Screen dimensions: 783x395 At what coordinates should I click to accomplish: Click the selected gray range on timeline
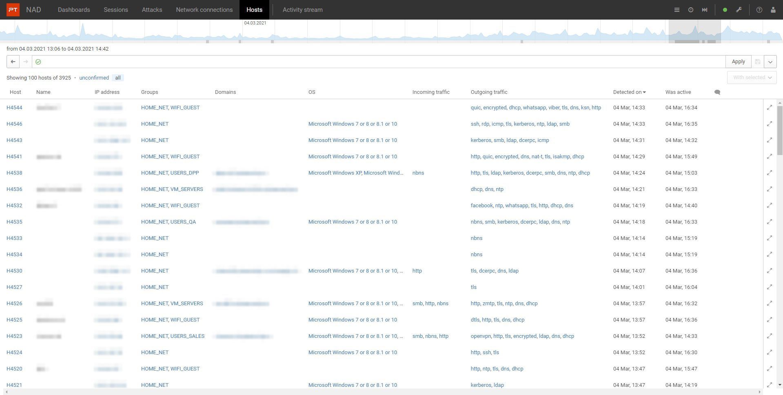(x=694, y=31)
